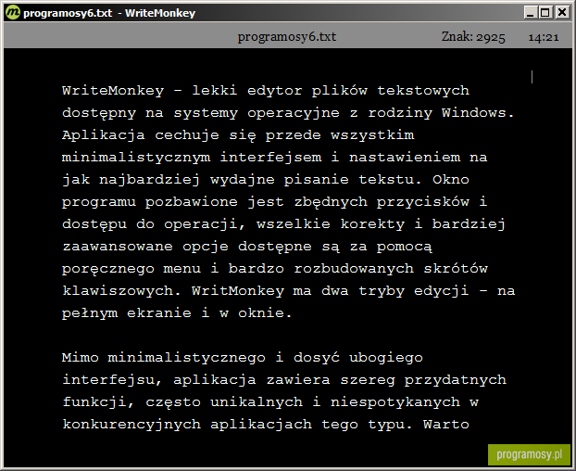This screenshot has width=576, height=471.
Task: Click the word 'rozbudowanych' in the text
Action: click(354, 268)
